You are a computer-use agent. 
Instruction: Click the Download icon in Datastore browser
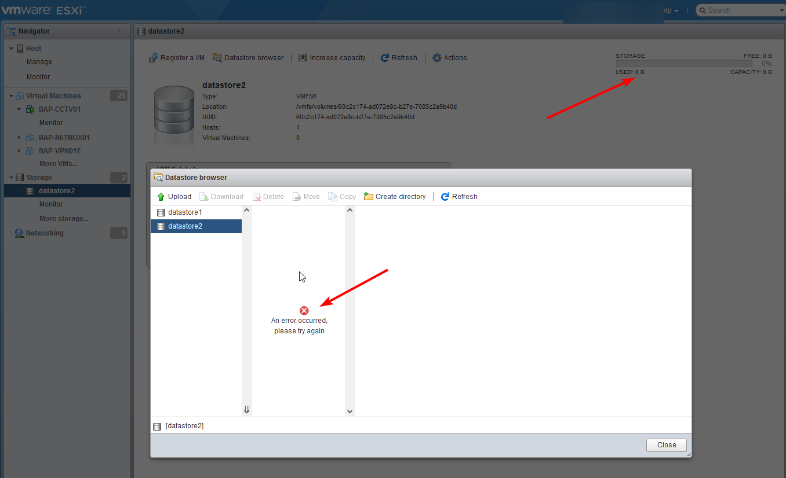(x=203, y=196)
